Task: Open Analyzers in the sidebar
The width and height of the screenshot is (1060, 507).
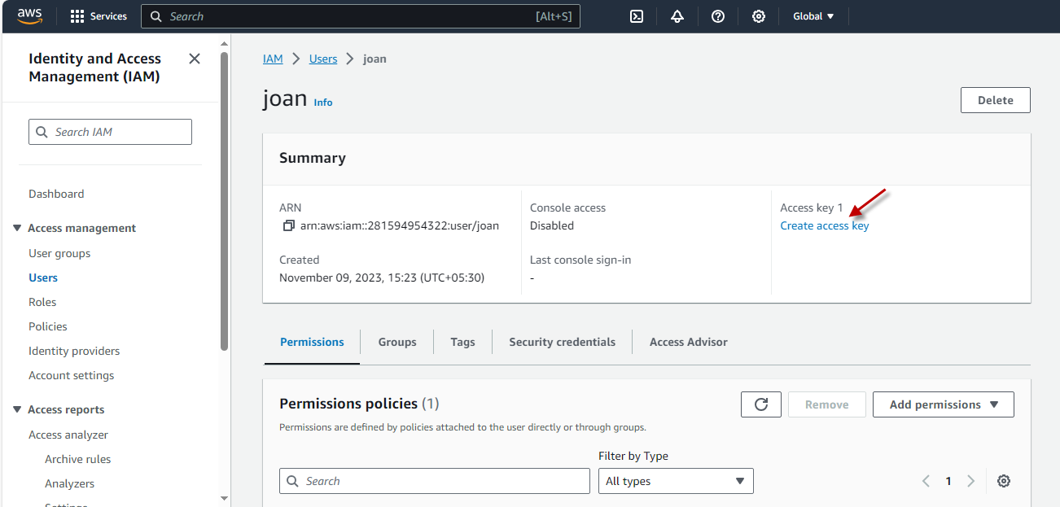Action: click(x=70, y=483)
